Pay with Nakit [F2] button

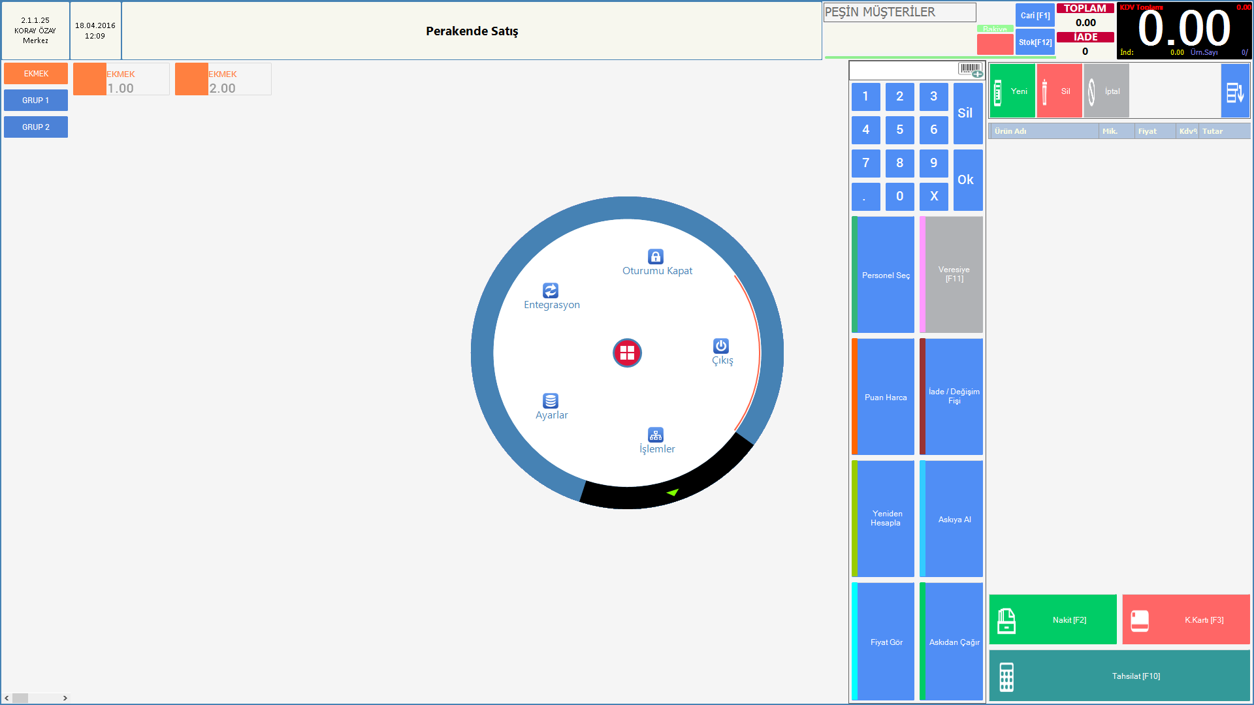coord(1053,620)
